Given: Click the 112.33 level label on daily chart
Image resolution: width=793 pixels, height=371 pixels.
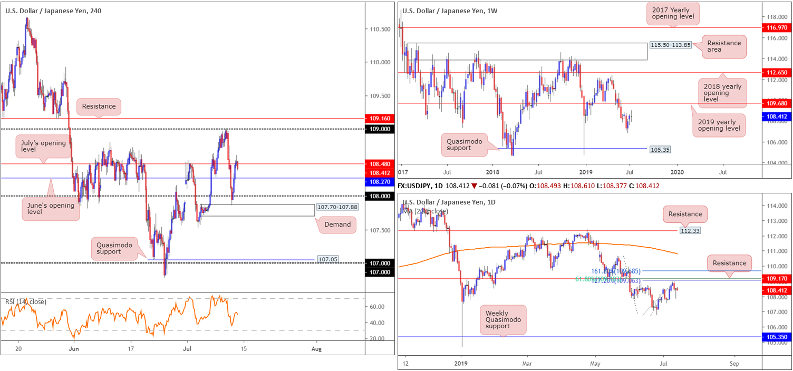Looking at the screenshot, I should (691, 230).
